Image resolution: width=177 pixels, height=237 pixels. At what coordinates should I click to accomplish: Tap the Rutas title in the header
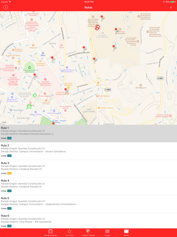pyautogui.click(x=88, y=7)
